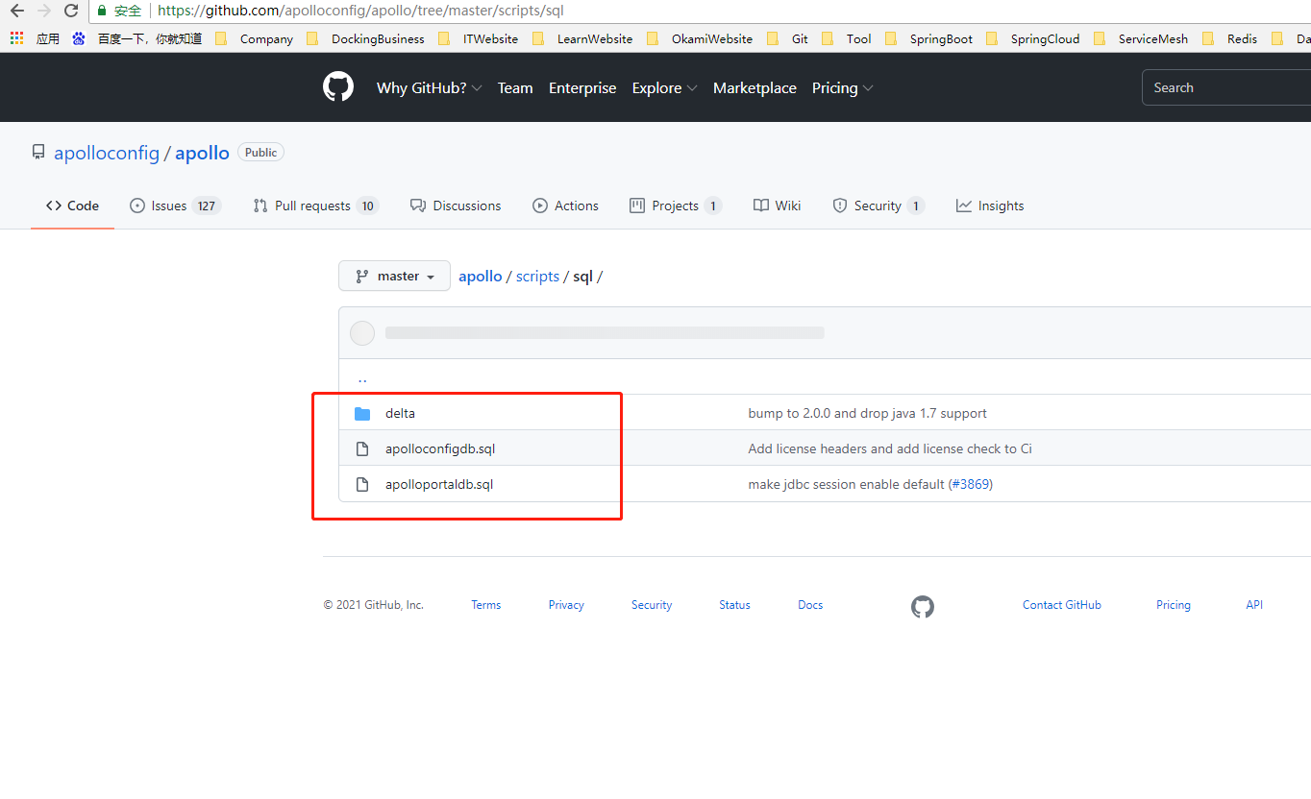1311x799 pixels.
Task: Open the OkamiWebsite bookmark folder
Action: (x=699, y=38)
